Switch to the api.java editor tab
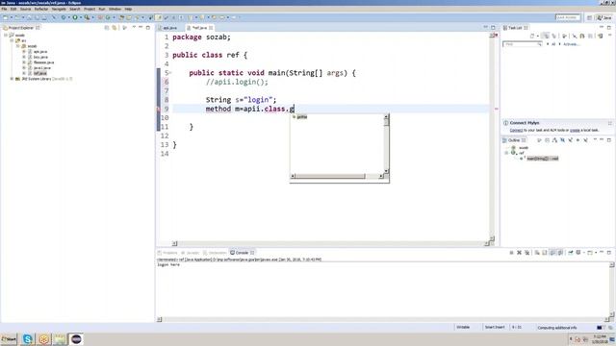Viewport: 616px width, 346px height. 169,28
